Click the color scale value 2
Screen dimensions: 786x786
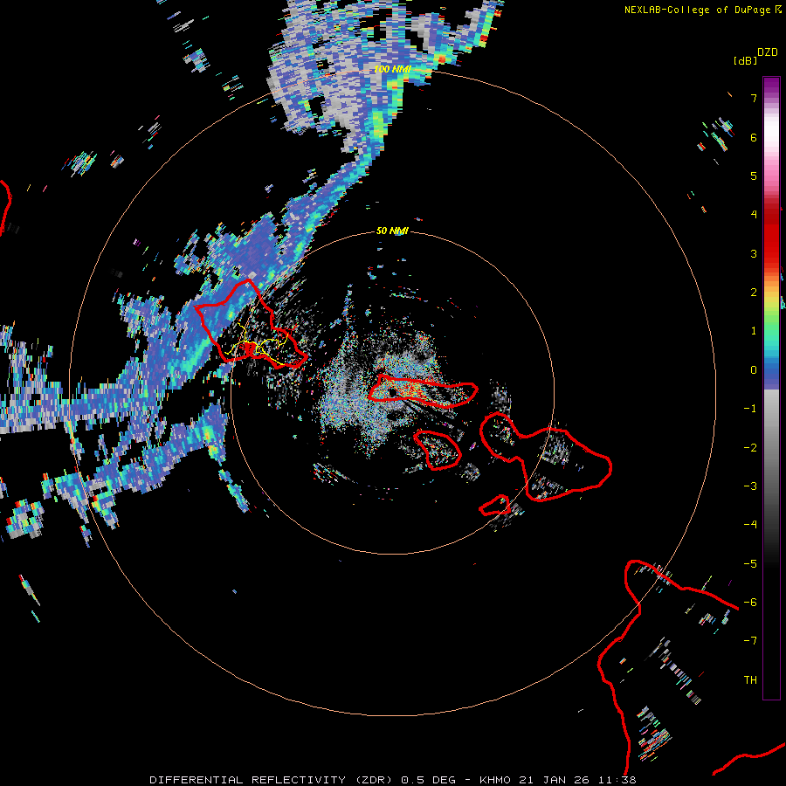coord(754,293)
